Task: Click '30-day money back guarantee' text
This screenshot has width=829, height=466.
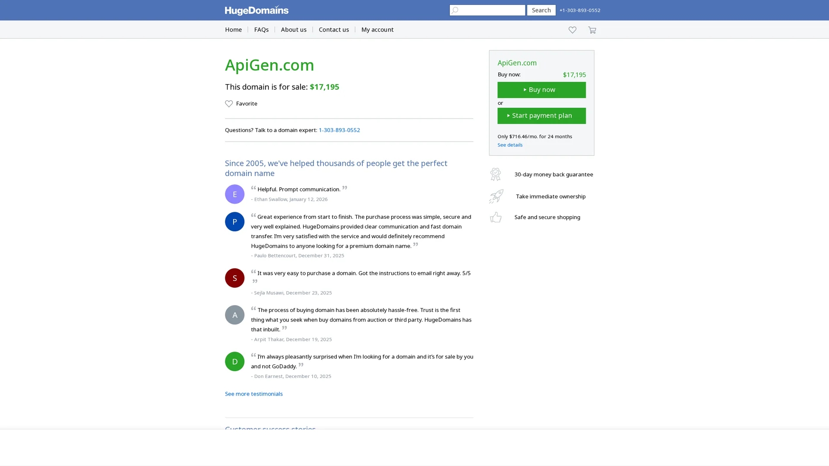Action: [x=554, y=174]
